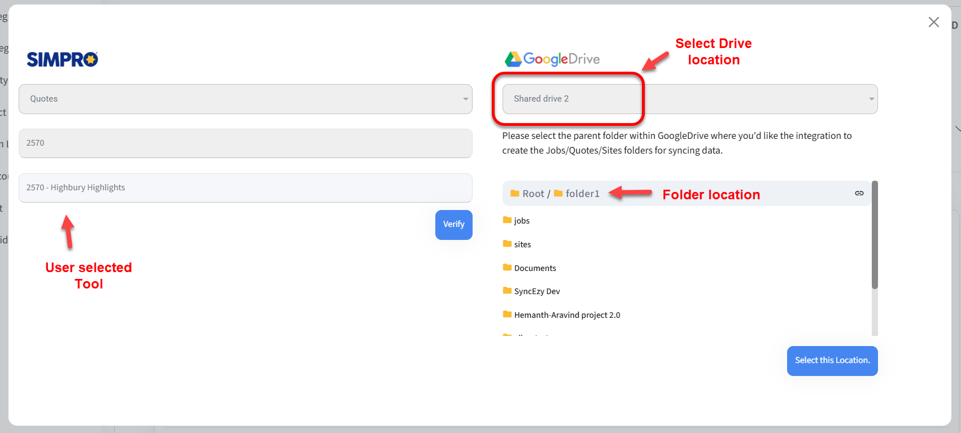Click the SyncEzy Dev folder icon

pyautogui.click(x=507, y=291)
